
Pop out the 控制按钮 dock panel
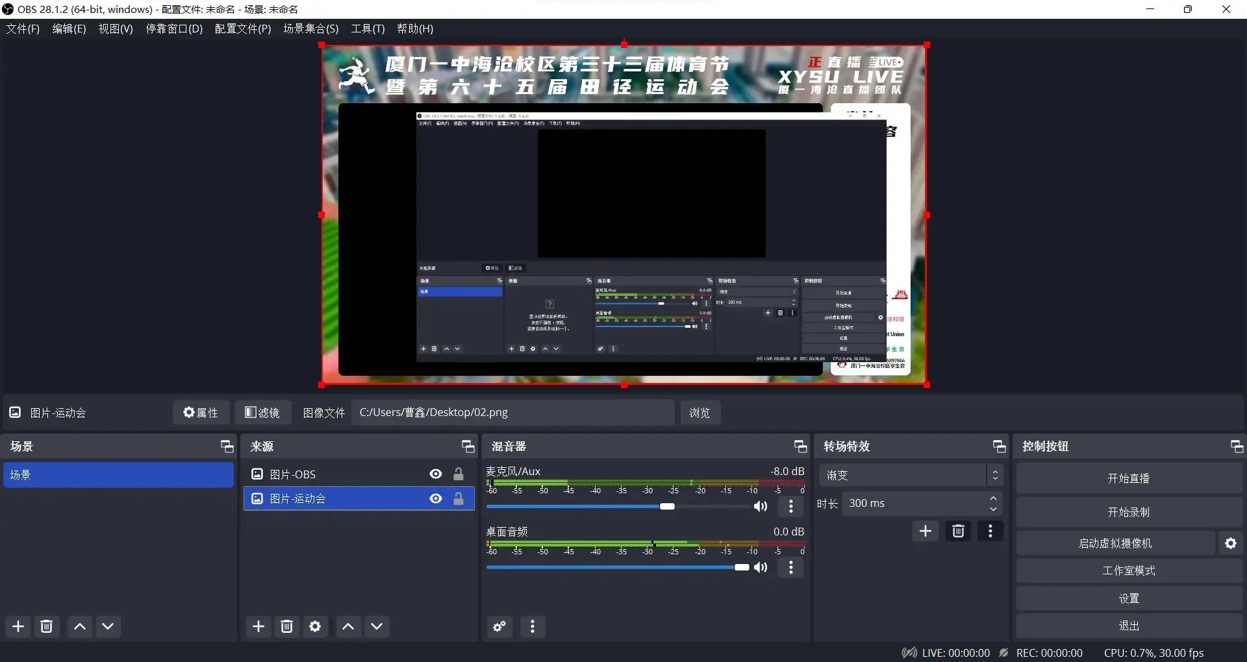pos(1237,447)
